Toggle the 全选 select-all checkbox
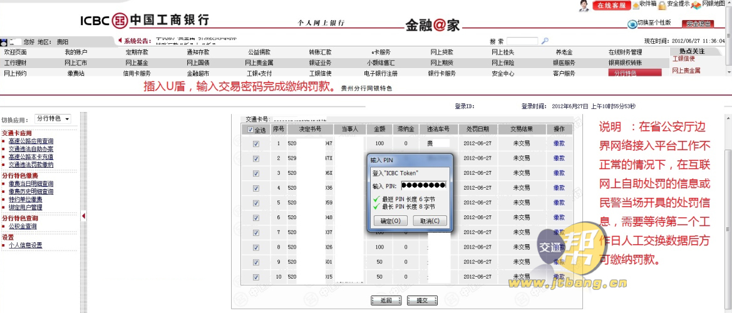 (x=250, y=130)
